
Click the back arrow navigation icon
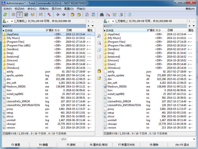[x=58, y=15]
